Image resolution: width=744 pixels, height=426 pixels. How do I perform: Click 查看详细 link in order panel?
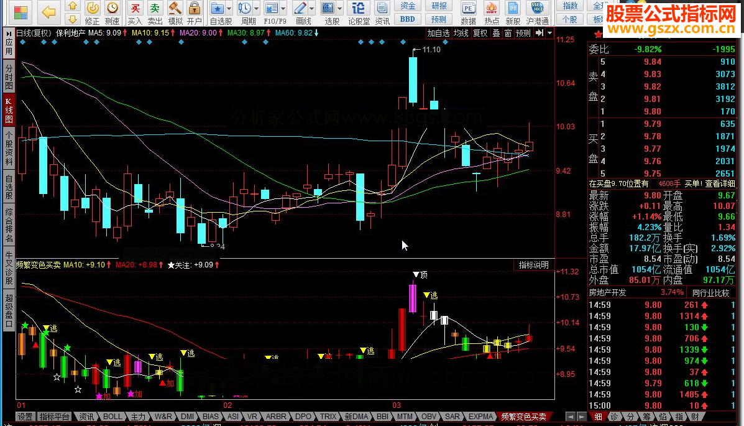tap(719, 183)
